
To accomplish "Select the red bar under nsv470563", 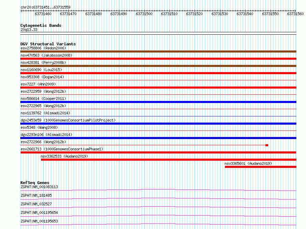I will pyautogui.click(x=158, y=59).
